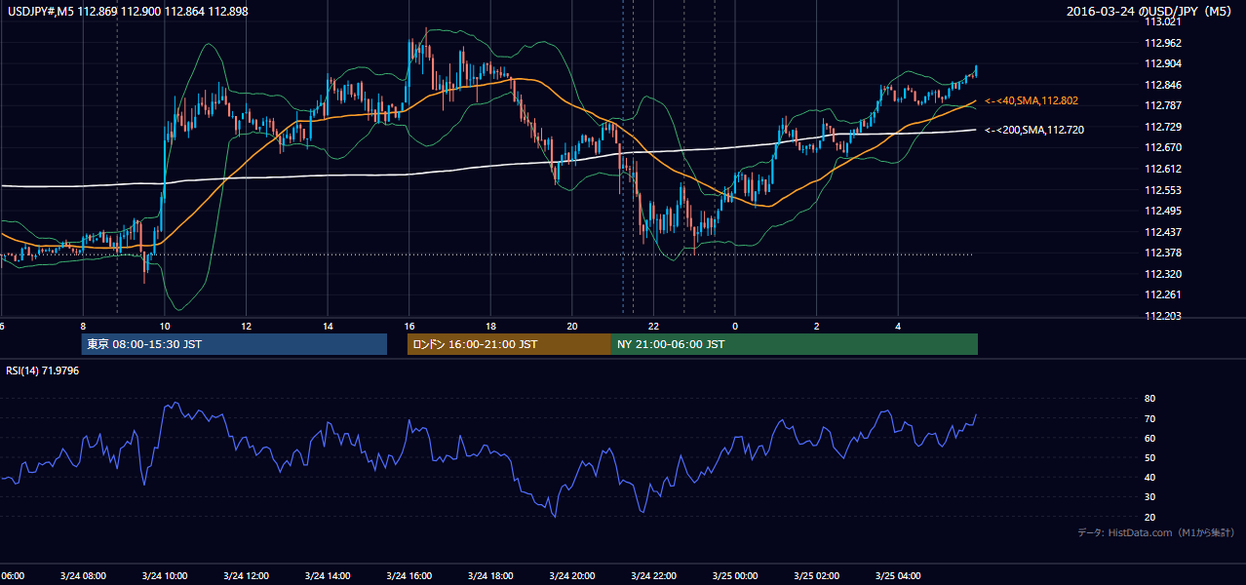Click price axis value 112.962

(x=1163, y=43)
